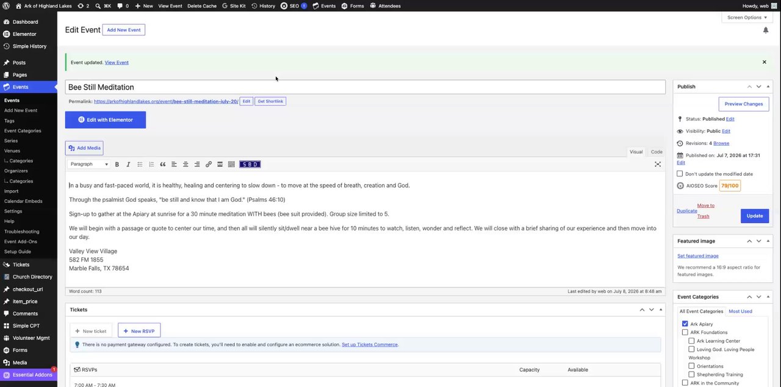Move Publish panel down
Screen dimensions: 781x387
pos(758,87)
